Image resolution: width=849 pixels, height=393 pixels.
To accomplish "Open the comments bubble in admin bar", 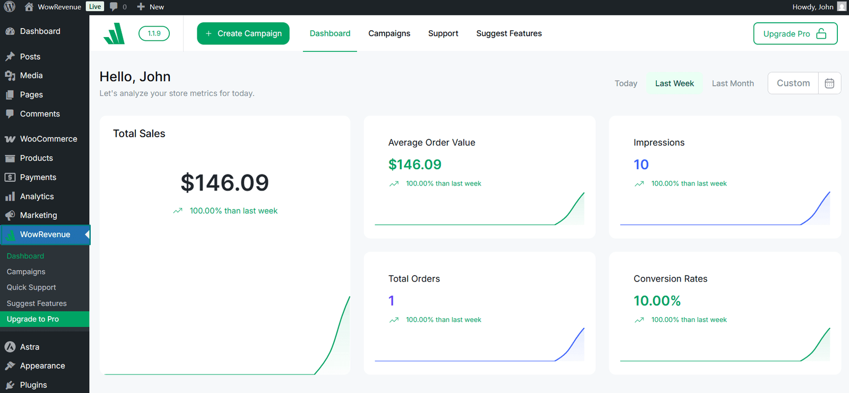I will pos(118,7).
